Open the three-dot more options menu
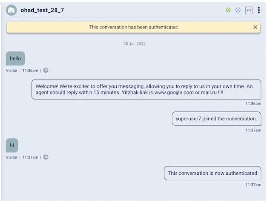 (x=259, y=10)
